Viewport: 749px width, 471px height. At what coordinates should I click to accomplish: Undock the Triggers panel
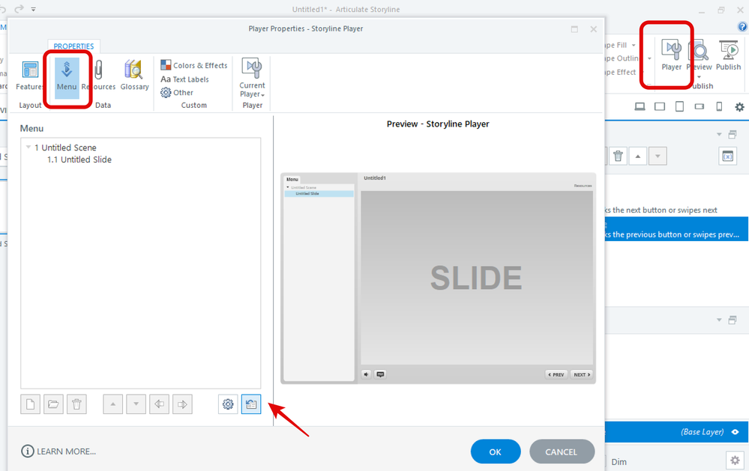pyautogui.click(x=733, y=135)
